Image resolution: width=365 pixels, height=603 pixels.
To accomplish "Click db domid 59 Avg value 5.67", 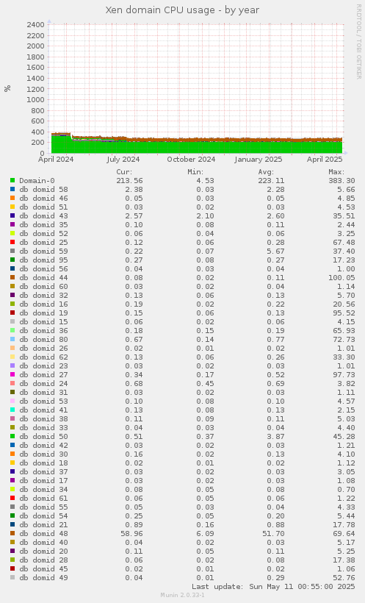I will coord(276,251).
